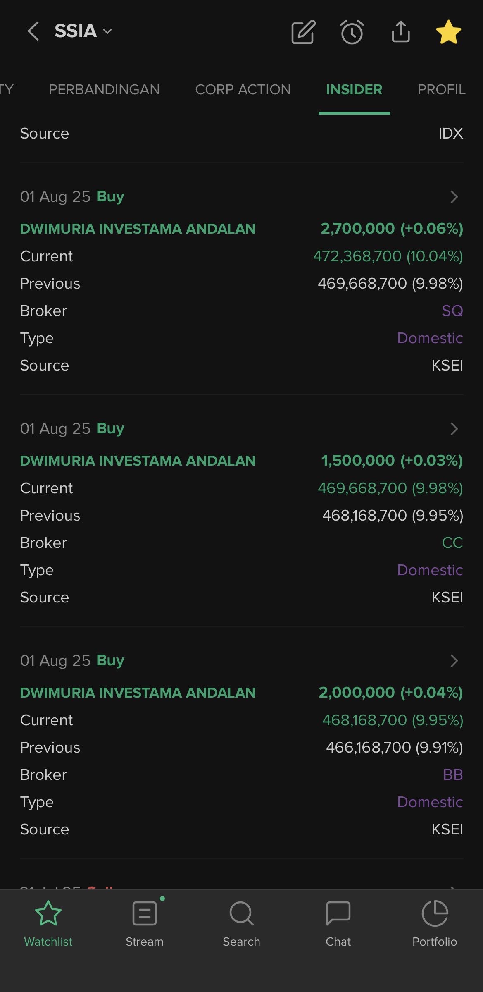Tap broker code SQ link

coord(452,311)
